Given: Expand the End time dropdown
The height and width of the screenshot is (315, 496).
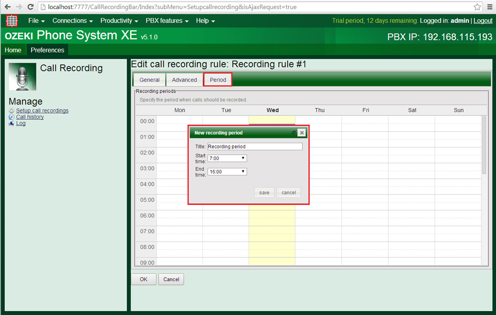Looking at the screenshot, I should pos(227,171).
